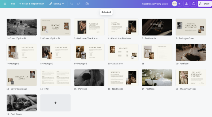Open the File menu
The height and width of the screenshot is (117, 212).
click(13, 4)
